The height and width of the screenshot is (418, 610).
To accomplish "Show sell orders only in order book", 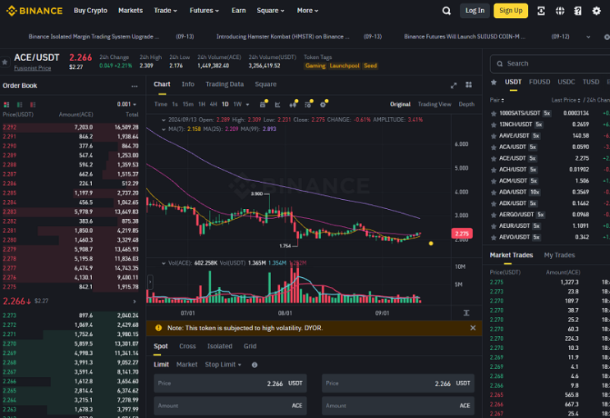I will pyautogui.click(x=33, y=105).
